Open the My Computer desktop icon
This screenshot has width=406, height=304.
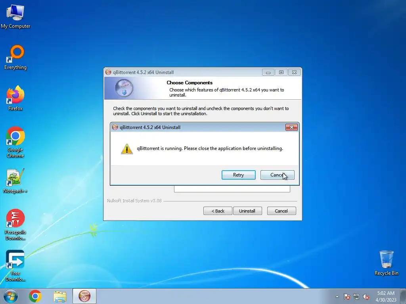click(x=15, y=17)
